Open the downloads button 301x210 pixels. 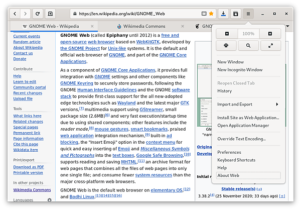pyautogui.click(x=223, y=14)
